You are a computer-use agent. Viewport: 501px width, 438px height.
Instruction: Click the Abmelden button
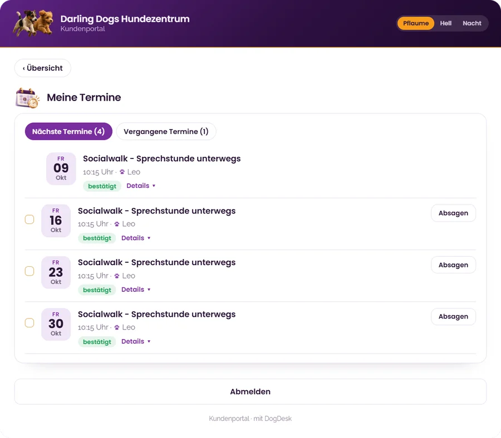point(250,391)
